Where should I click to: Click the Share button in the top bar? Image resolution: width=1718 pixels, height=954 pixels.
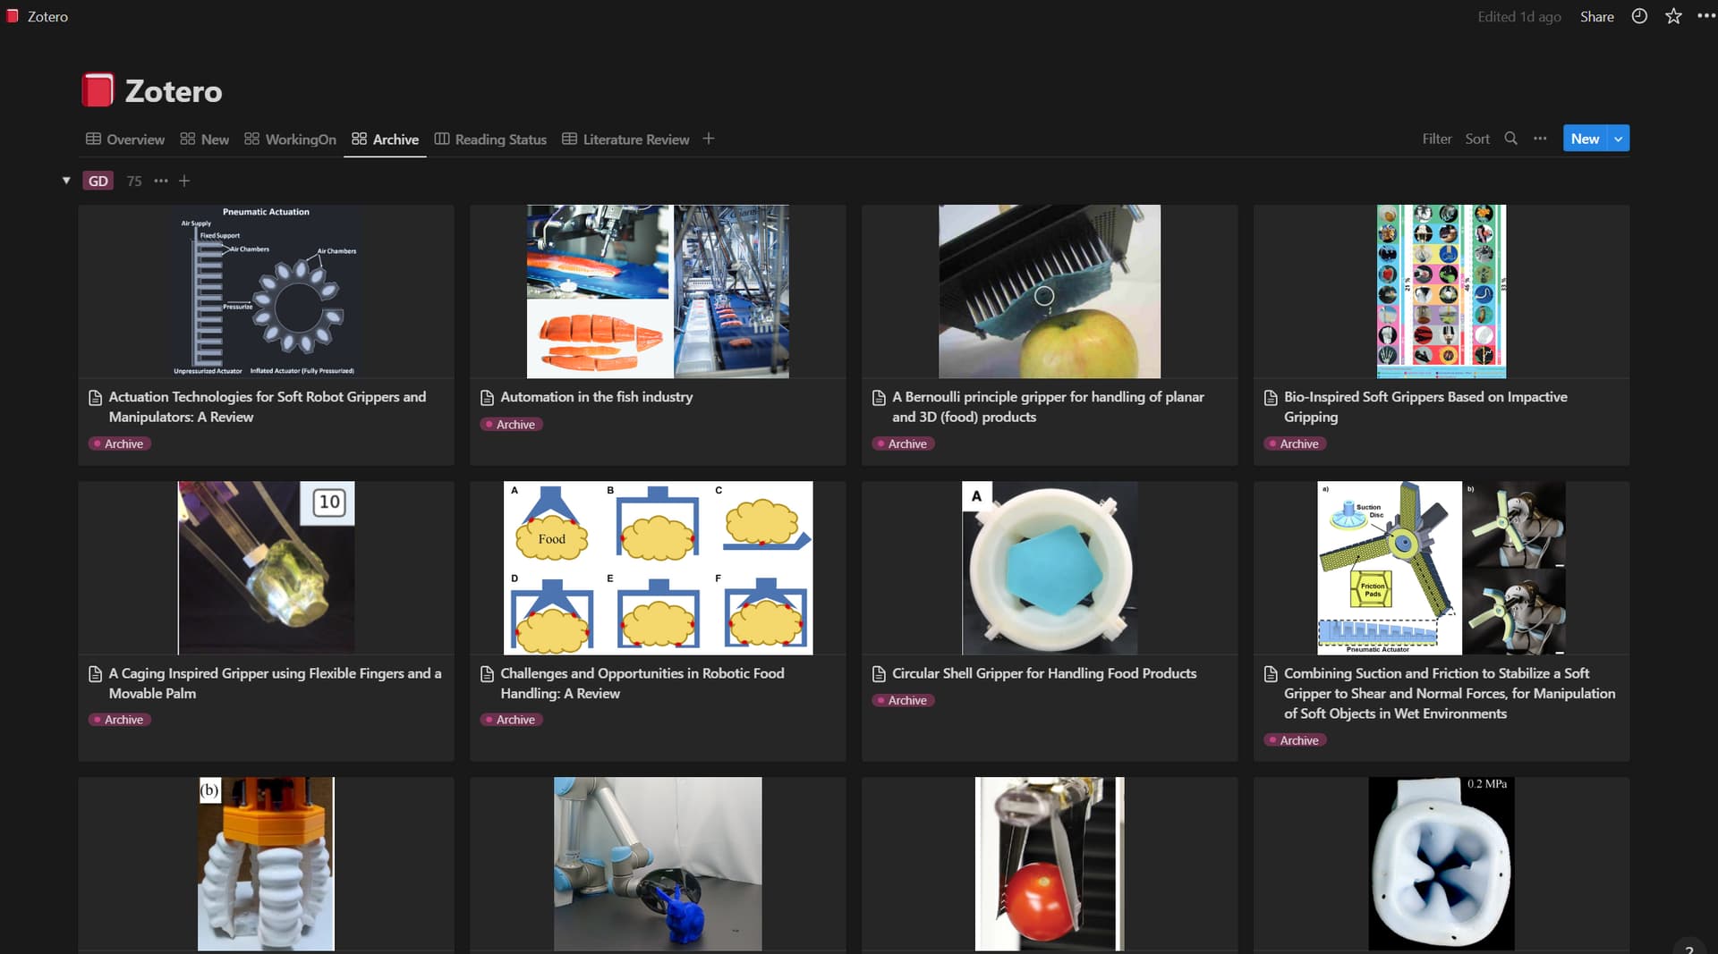click(x=1596, y=16)
